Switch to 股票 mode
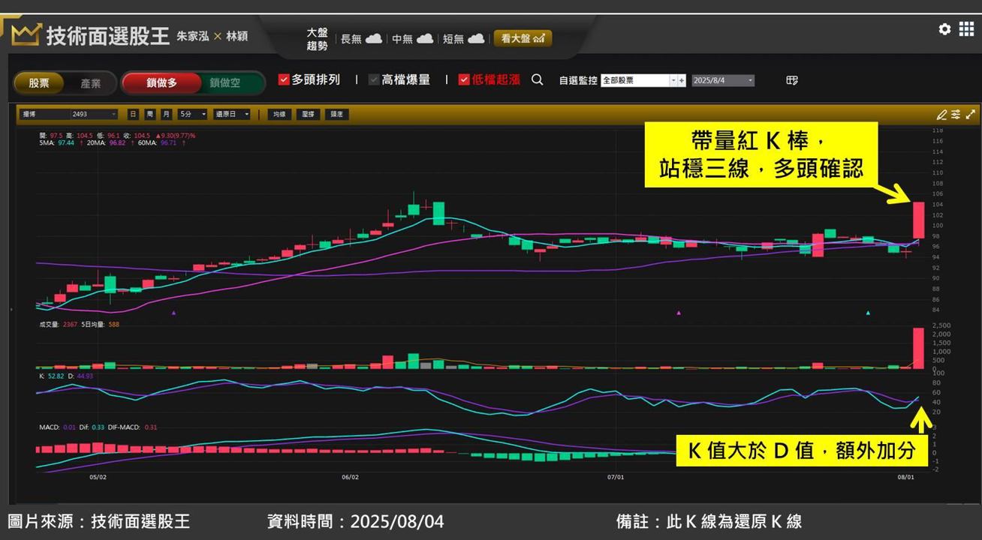 click(x=39, y=83)
